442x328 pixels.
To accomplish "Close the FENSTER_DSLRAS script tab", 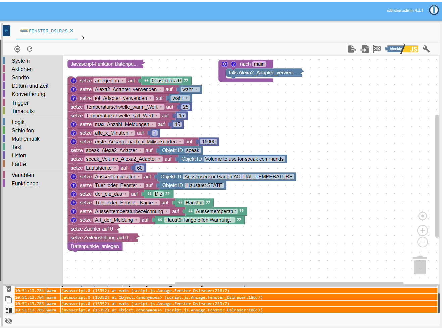I will pos(71,31).
